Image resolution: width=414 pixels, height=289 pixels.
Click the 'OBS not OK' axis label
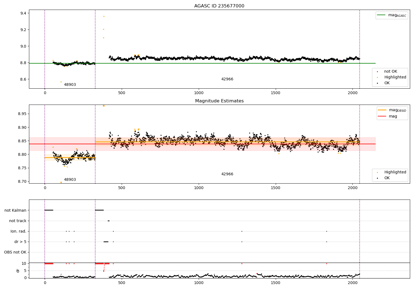pyautogui.click(x=15, y=252)
